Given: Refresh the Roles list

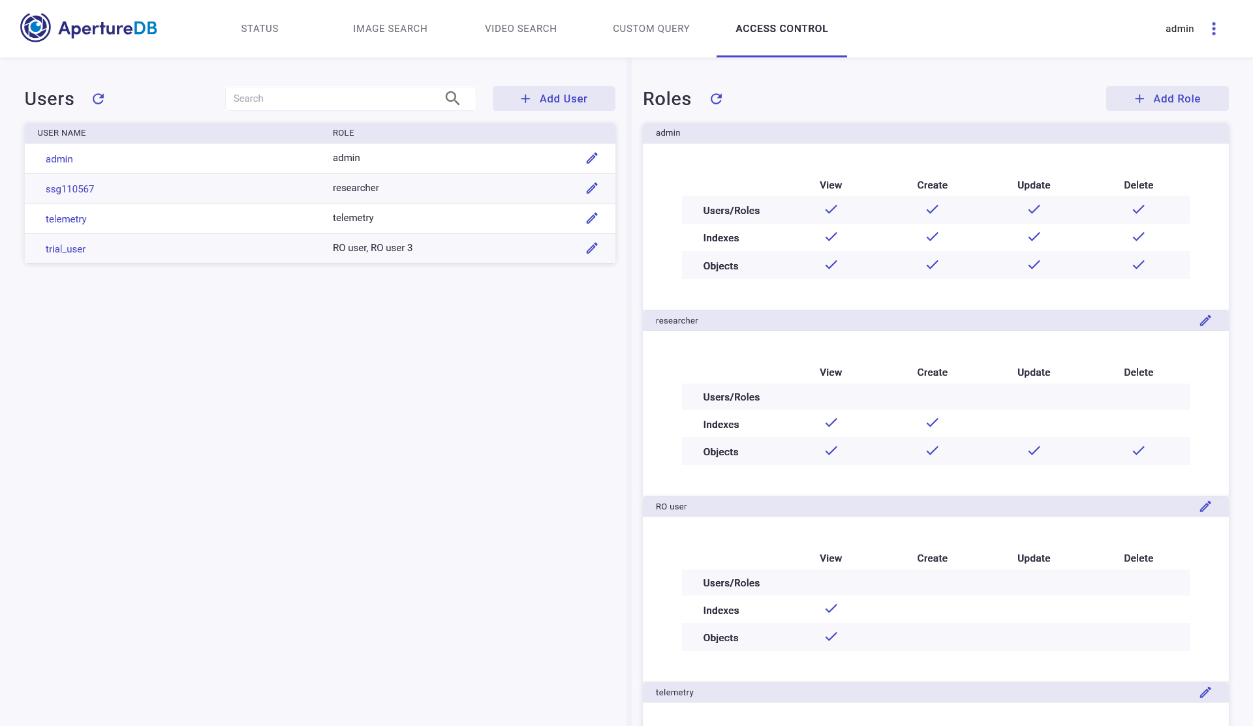Looking at the screenshot, I should (717, 98).
